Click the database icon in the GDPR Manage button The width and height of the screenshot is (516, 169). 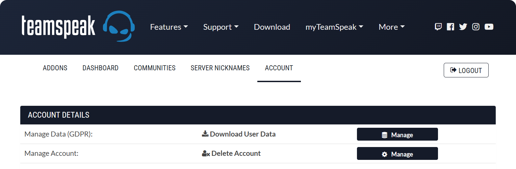[x=385, y=135]
